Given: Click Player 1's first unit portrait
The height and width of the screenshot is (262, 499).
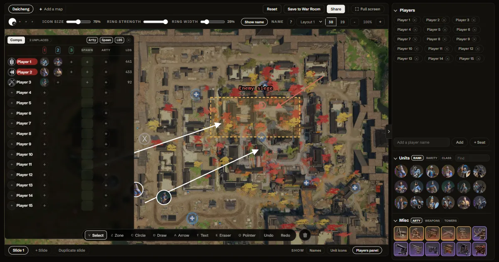Looking at the screenshot, I should click(44, 62).
